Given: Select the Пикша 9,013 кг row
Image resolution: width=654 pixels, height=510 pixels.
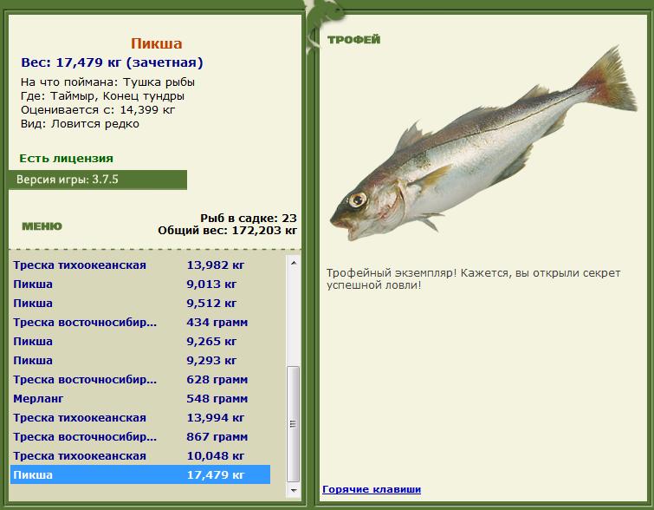Looking at the screenshot, I should (140, 284).
